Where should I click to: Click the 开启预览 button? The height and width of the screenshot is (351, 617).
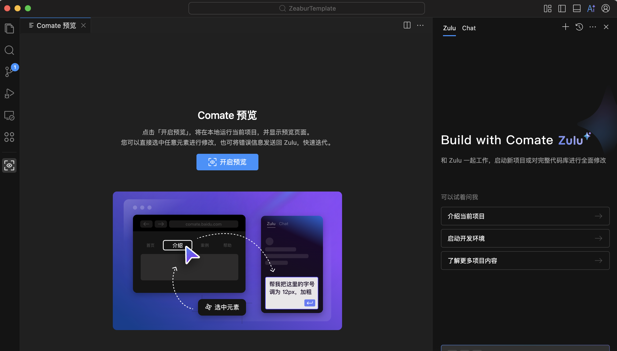pyautogui.click(x=227, y=162)
